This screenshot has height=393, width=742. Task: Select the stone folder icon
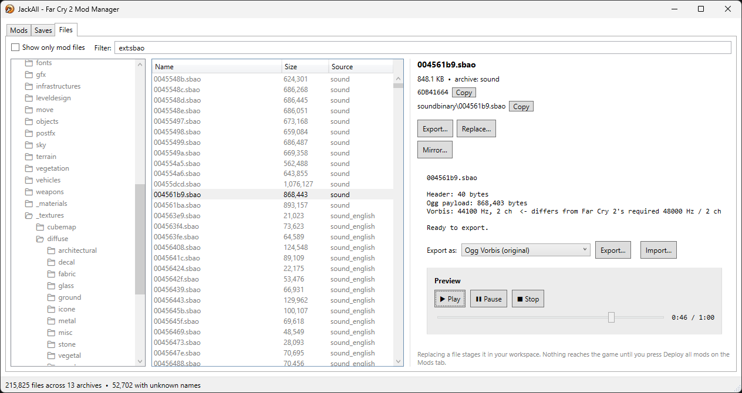[x=51, y=344]
